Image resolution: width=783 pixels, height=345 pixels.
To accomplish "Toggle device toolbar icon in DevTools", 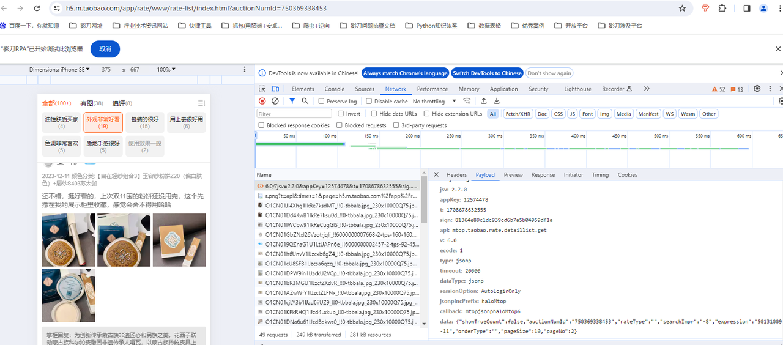I will [275, 89].
